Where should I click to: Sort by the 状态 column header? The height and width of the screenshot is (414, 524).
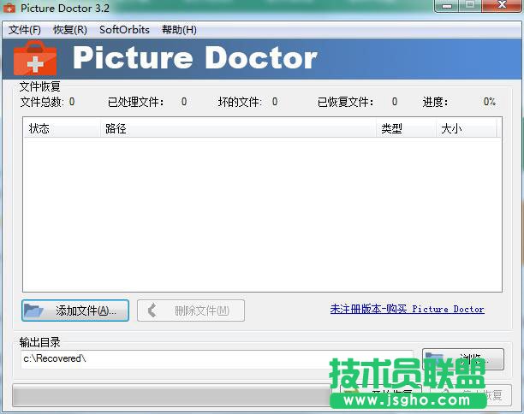pos(63,128)
